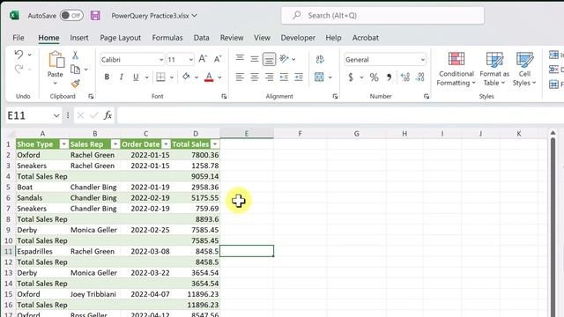Open Total Sales filter dropdown
Image resolution: width=564 pixels, height=317 pixels.
tap(215, 144)
